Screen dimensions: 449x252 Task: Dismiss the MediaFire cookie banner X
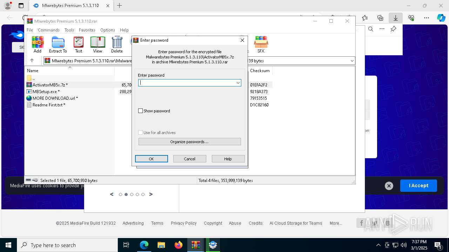coord(389,186)
